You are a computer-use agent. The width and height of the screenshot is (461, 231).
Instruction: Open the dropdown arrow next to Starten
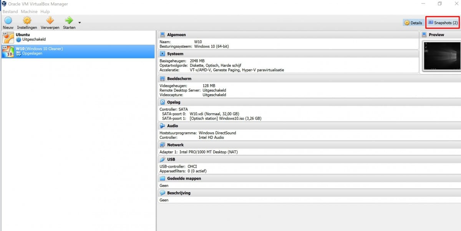click(x=80, y=23)
